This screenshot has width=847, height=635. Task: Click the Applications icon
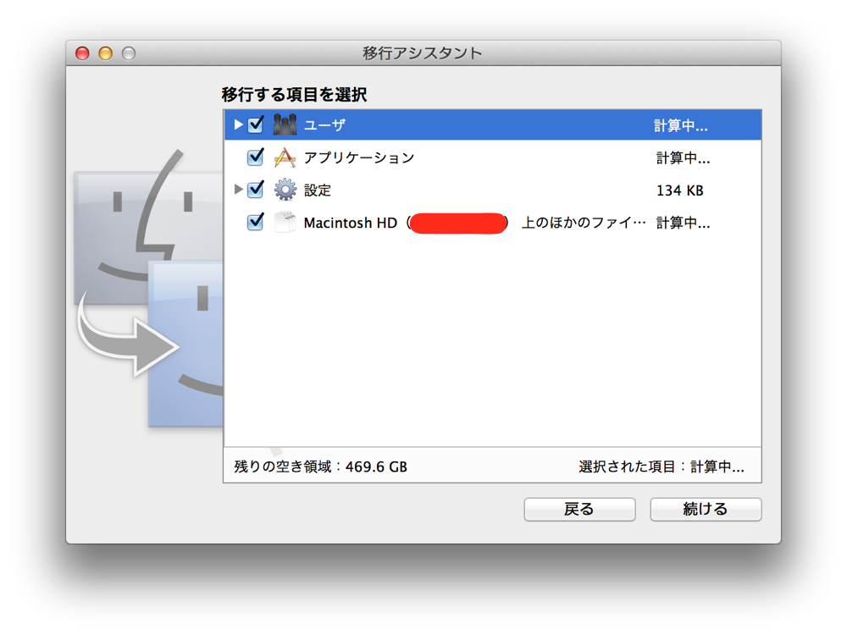click(285, 157)
